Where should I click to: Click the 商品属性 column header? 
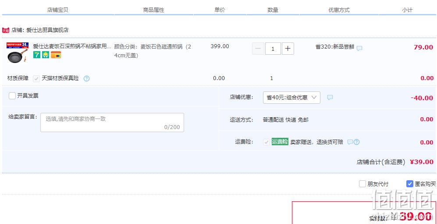tap(153, 10)
